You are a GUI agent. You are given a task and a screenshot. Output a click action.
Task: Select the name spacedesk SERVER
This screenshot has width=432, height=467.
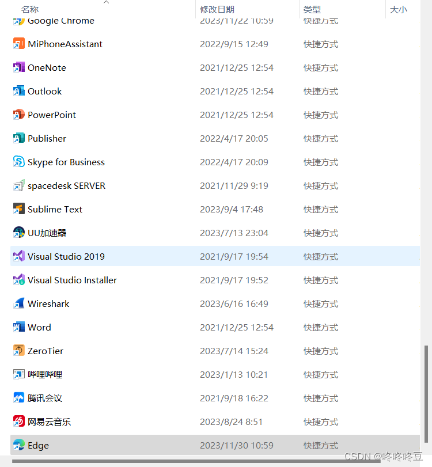click(x=66, y=185)
